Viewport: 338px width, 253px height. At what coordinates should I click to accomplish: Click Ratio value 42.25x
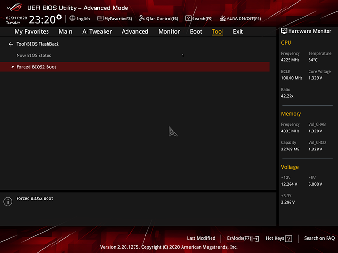coord(287,96)
